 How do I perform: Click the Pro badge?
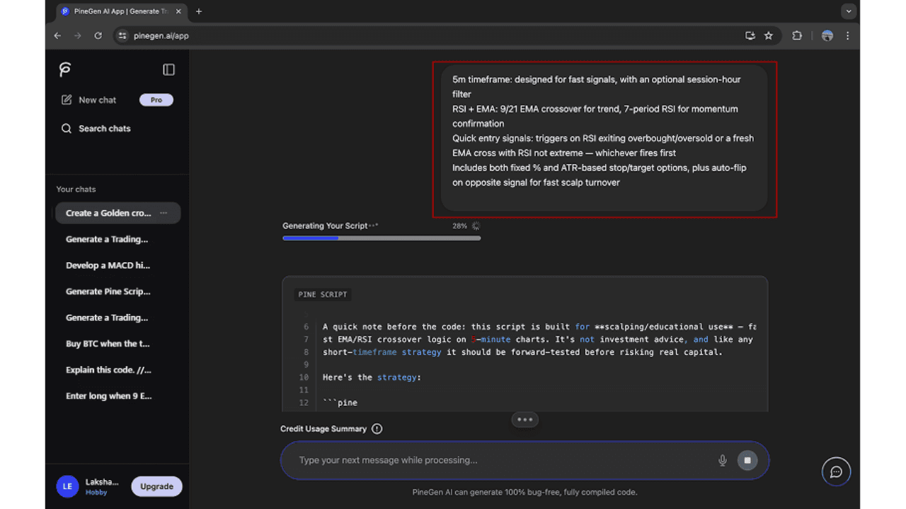click(156, 100)
